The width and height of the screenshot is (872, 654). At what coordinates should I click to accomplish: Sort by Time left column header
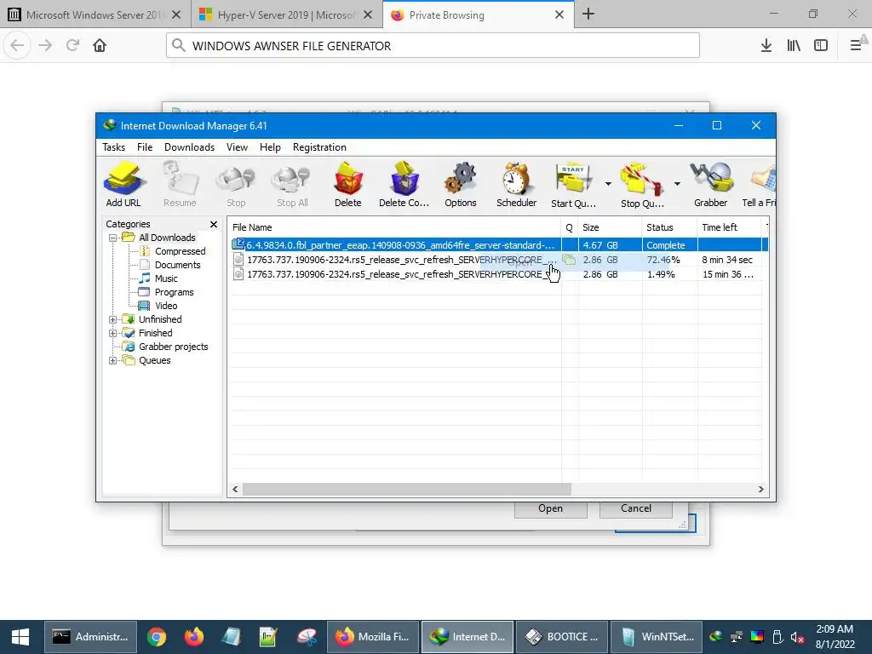(x=729, y=227)
